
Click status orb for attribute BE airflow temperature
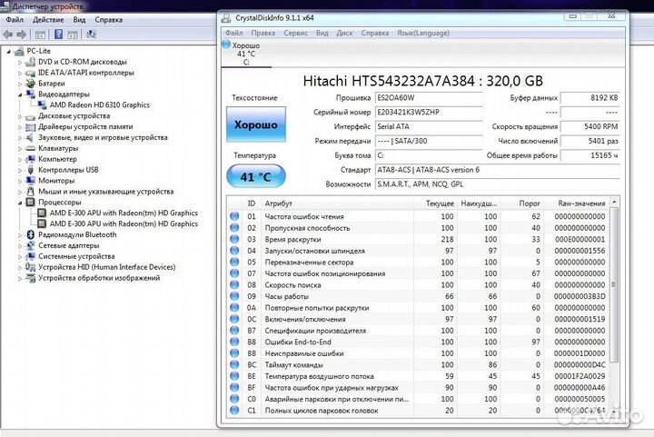[235, 376]
